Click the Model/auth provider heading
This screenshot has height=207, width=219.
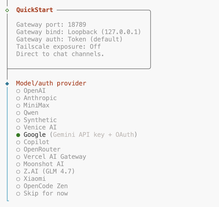(51, 83)
